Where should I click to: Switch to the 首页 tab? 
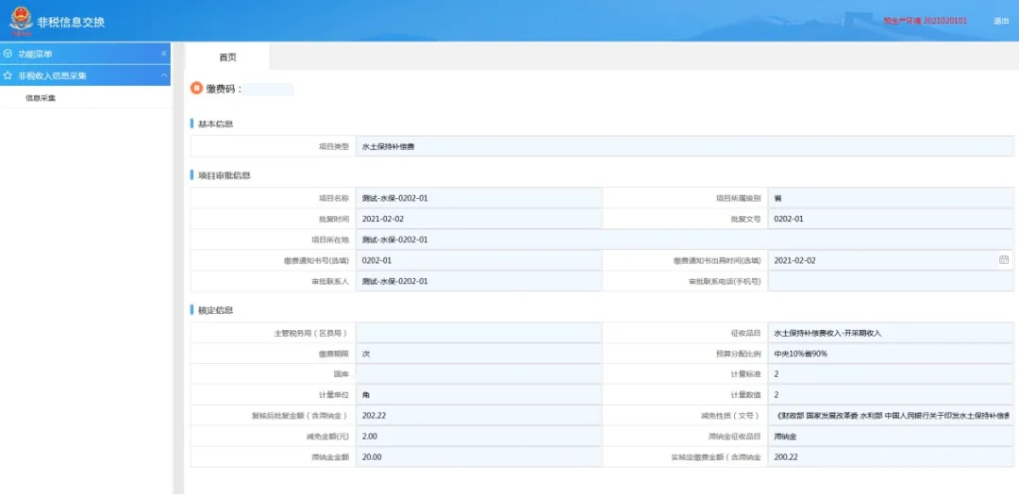227,57
